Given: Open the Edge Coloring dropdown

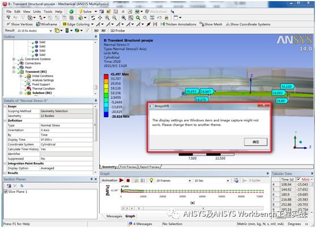Looking at the screenshot, I should [92, 24].
